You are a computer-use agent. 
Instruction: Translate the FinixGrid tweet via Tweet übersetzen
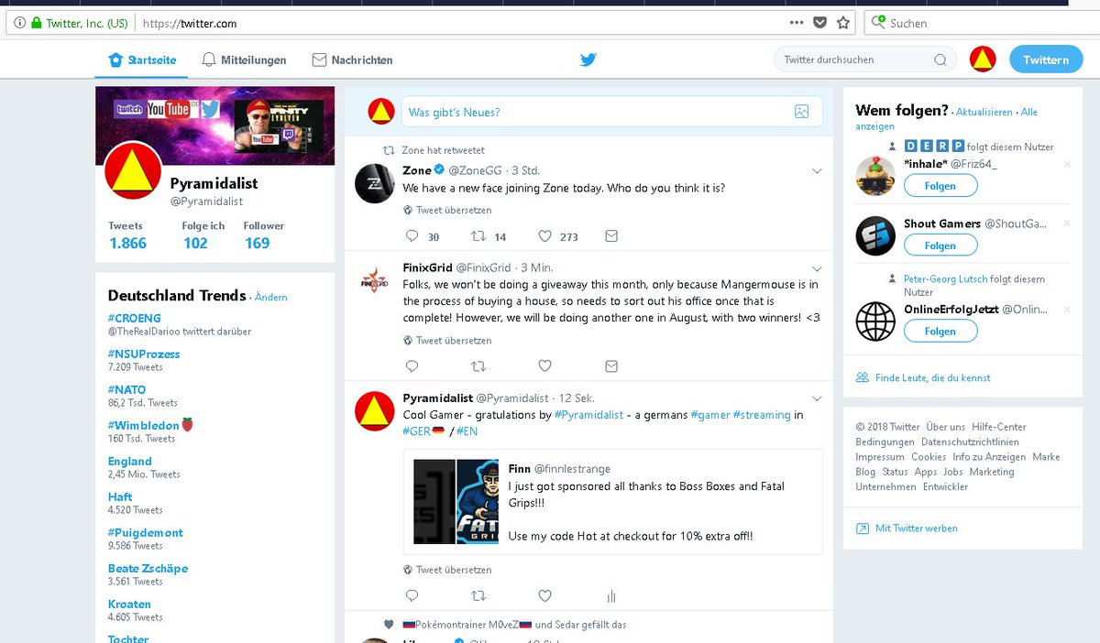[x=454, y=340]
